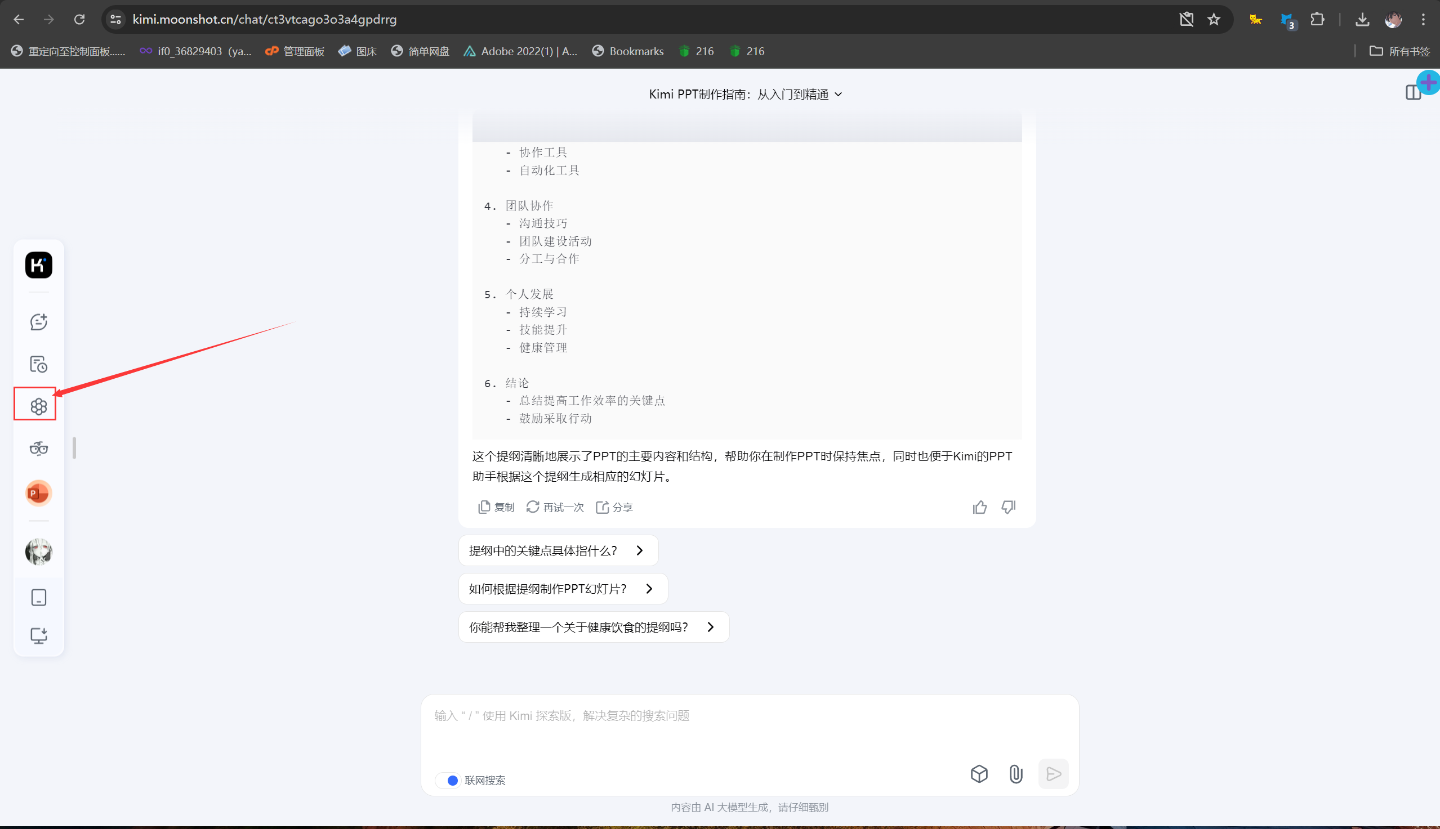The image size is (1440, 829).
Task: Click 再试一次 to regenerate
Action: click(x=555, y=507)
